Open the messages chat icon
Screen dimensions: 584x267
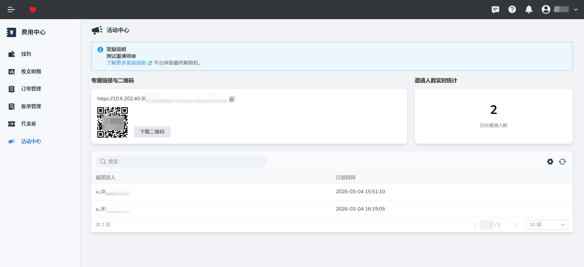[x=495, y=10]
